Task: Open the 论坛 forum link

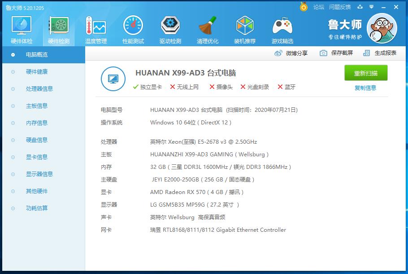Action: pos(320,7)
